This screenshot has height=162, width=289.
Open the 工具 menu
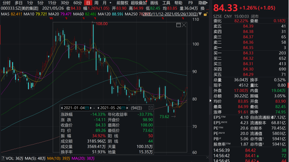pos(166,3)
